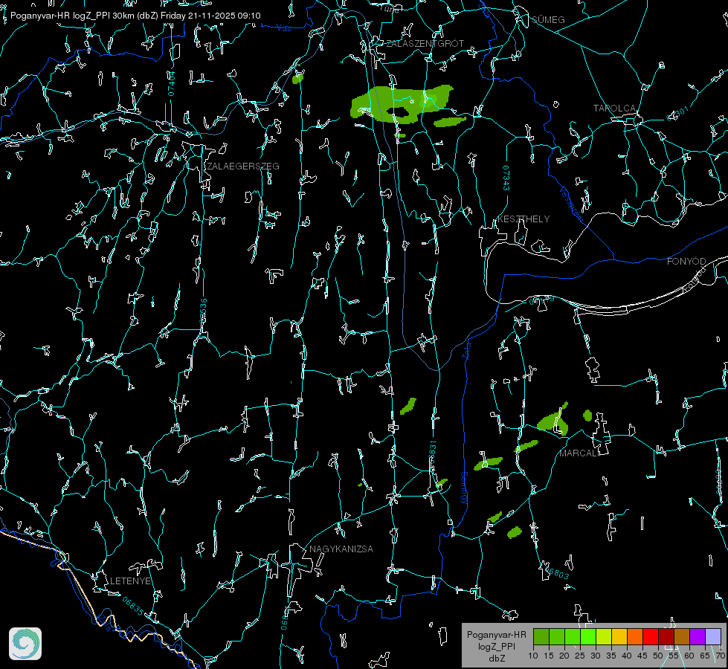Select the 60-65 dBZ purple swatch

[x=698, y=636]
